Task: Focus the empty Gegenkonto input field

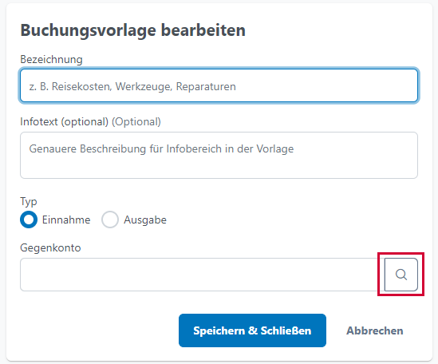Action: point(202,275)
